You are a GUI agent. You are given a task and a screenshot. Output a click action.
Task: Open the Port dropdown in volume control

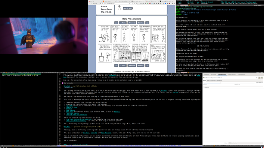235,81
